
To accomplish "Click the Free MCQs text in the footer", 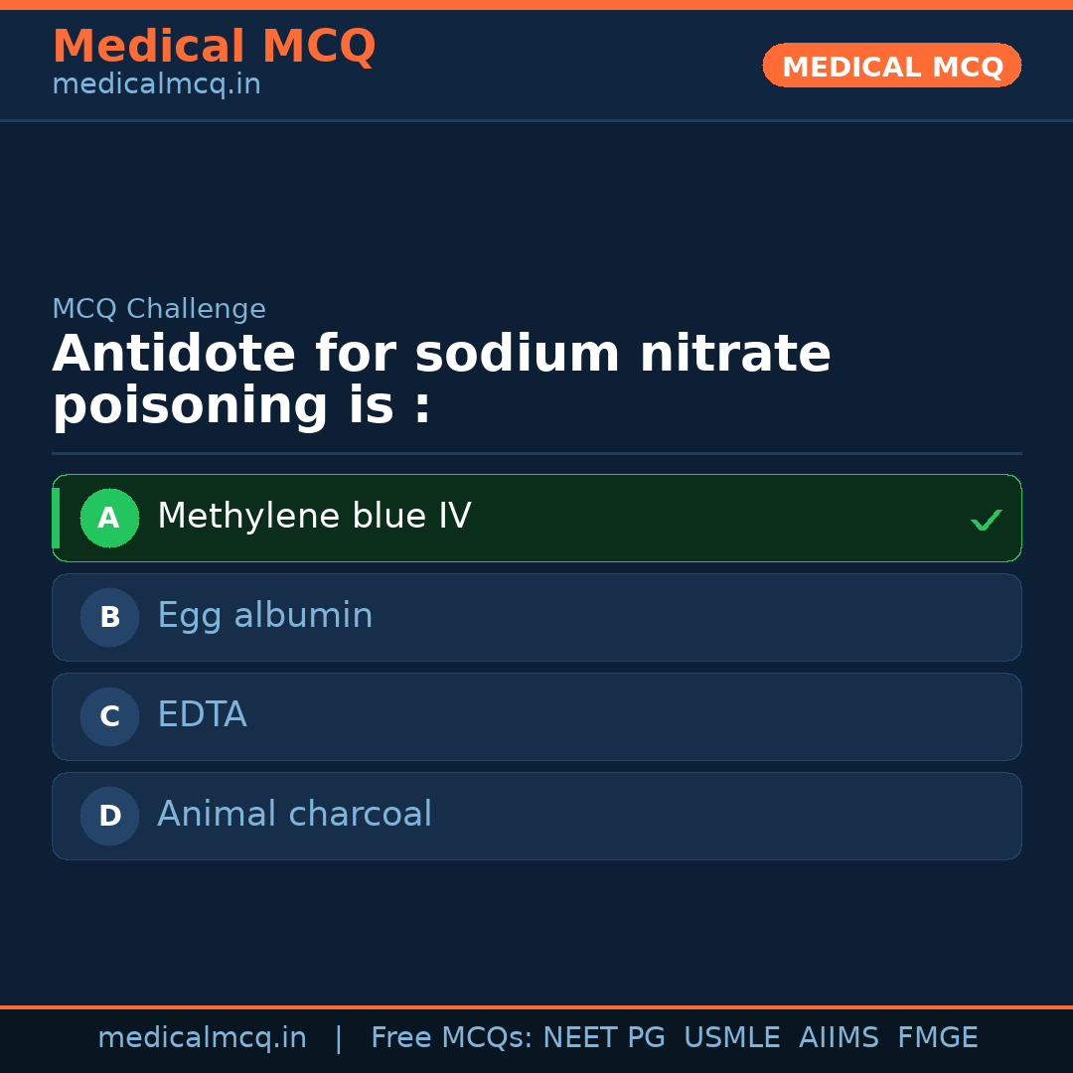I will pos(452,1038).
